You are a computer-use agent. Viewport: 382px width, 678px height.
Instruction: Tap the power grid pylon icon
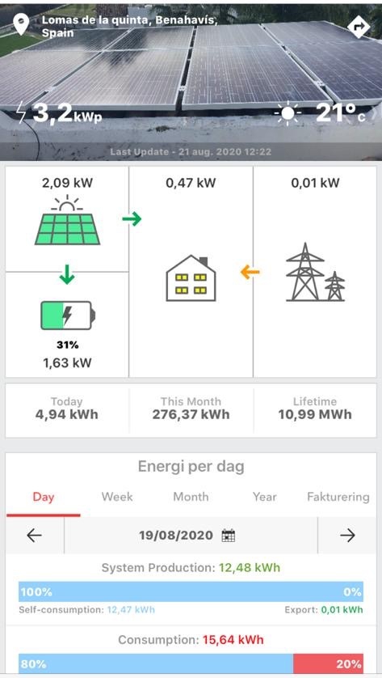coord(315,272)
